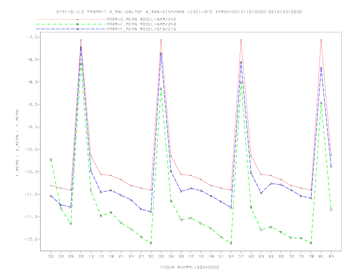Click the x-axis tick label 39
361x279 pixels.
181,256
